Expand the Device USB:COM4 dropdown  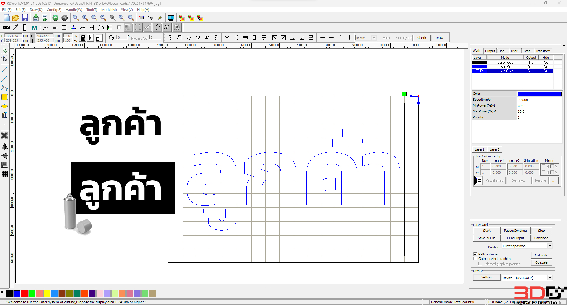pyautogui.click(x=550, y=278)
